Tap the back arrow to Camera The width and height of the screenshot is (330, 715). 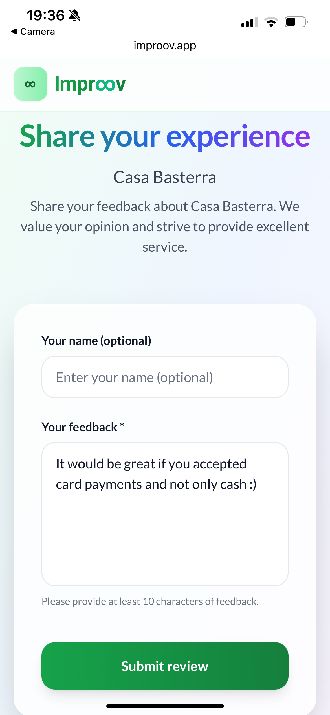pos(14,31)
